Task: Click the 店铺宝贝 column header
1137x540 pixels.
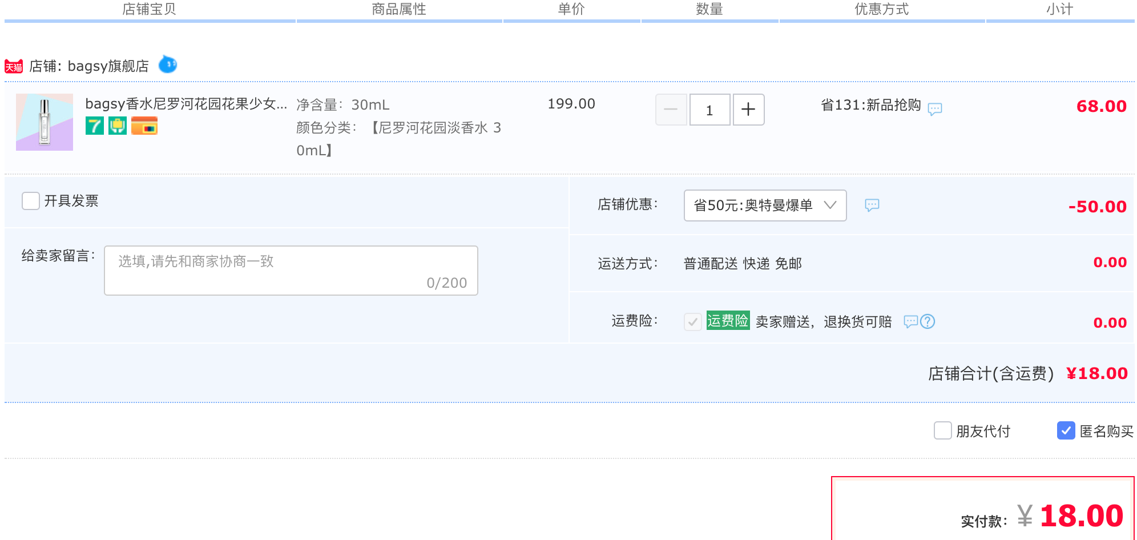Action: pyautogui.click(x=150, y=9)
